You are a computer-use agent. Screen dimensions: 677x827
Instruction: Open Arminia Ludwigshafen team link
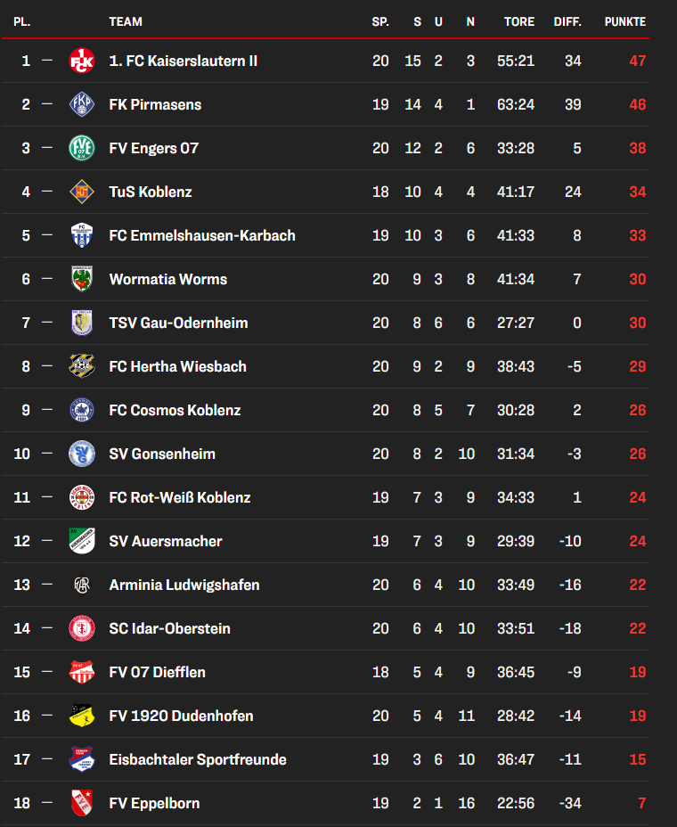(x=184, y=585)
